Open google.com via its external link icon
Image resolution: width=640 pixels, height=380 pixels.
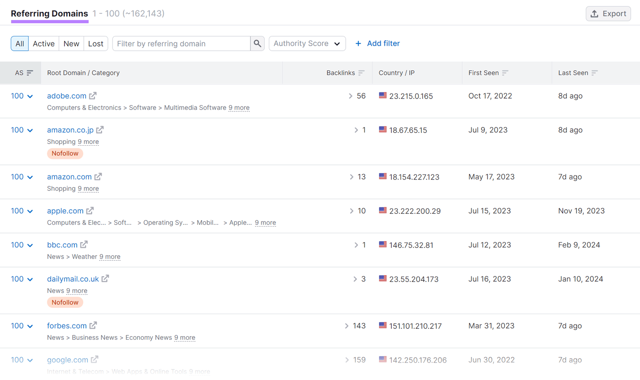(96, 359)
